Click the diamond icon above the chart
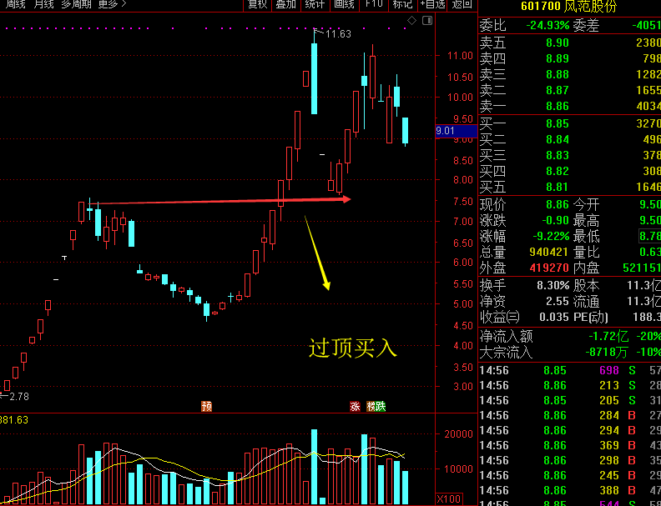Viewport: 661px width, 506px height. coord(411,19)
